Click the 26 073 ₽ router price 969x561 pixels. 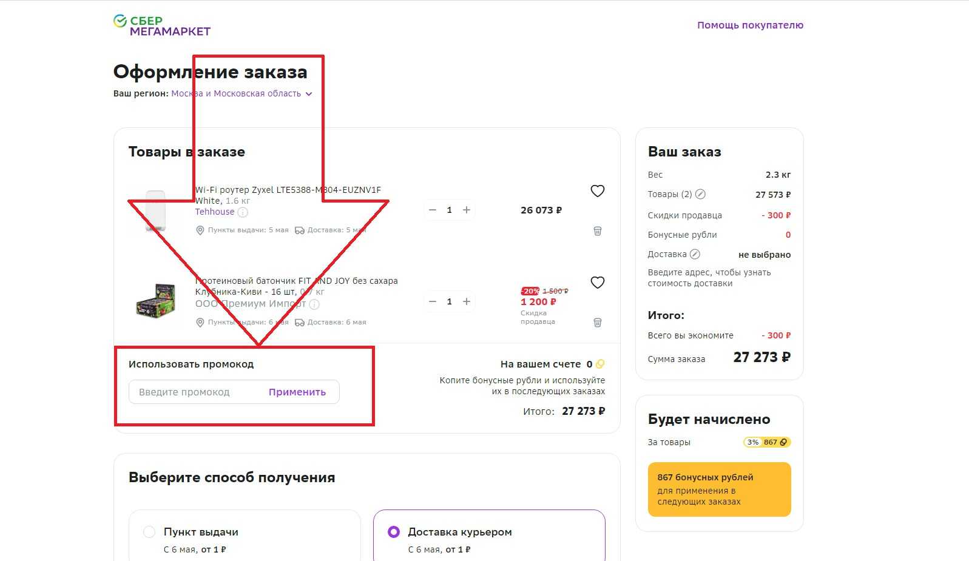point(541,210)
